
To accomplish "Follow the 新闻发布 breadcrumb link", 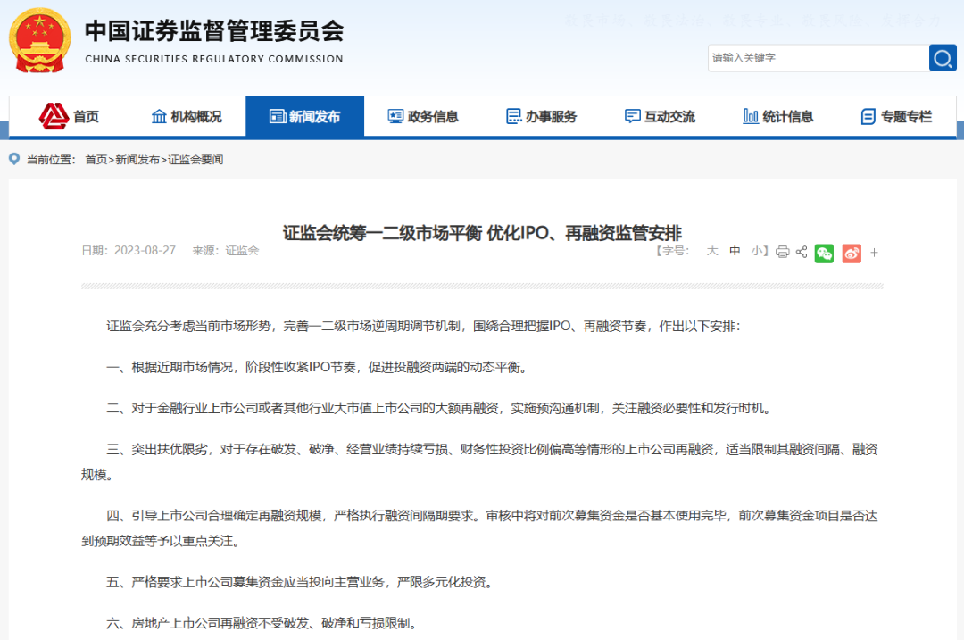I will [x=137, y=160].
